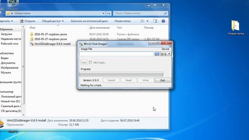Viewport: 249px width, 140px height.
Task: Click Exit in Win32 Disk Imager
Action: (x=163, y=80)
